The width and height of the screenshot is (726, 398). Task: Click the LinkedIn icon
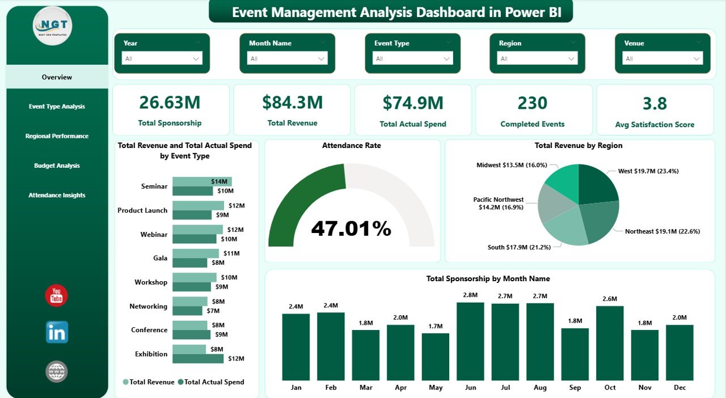(x=56, y=332)
